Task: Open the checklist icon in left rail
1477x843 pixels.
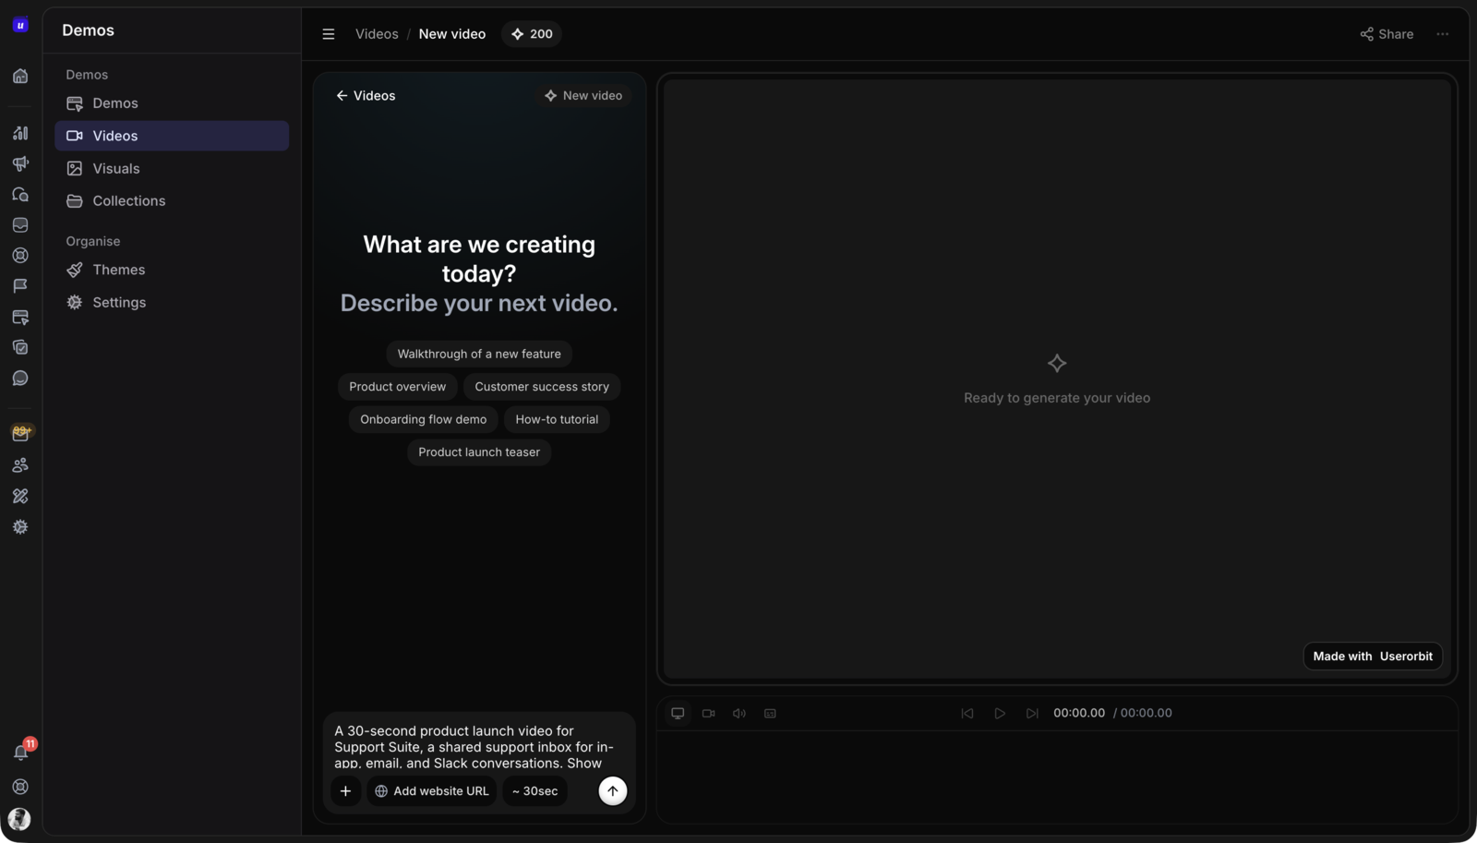Action: point(20,347)
